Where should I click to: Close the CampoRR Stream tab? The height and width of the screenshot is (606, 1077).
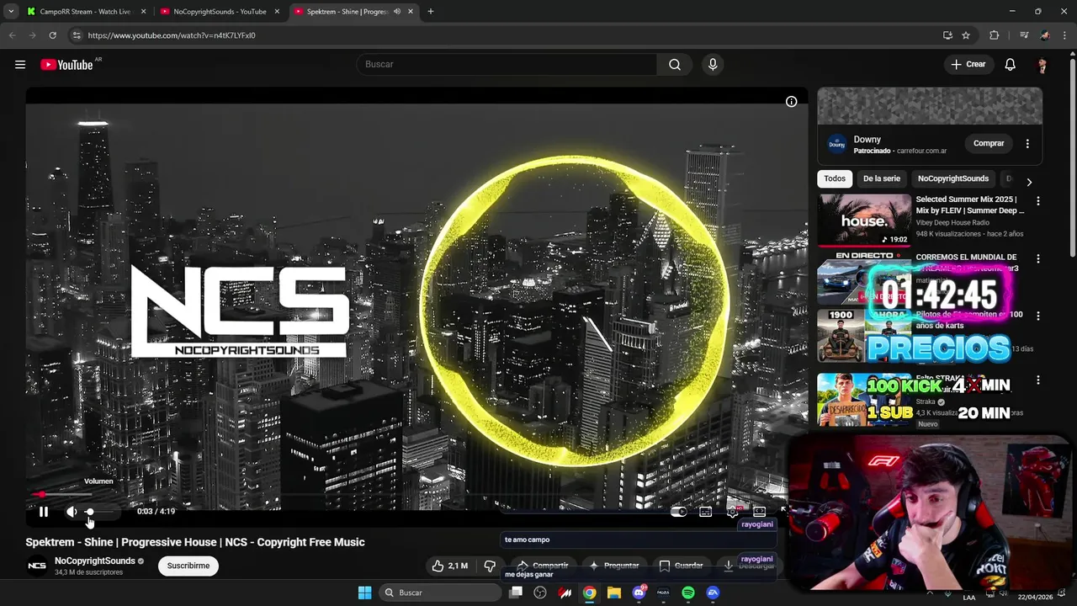[143, 12]
